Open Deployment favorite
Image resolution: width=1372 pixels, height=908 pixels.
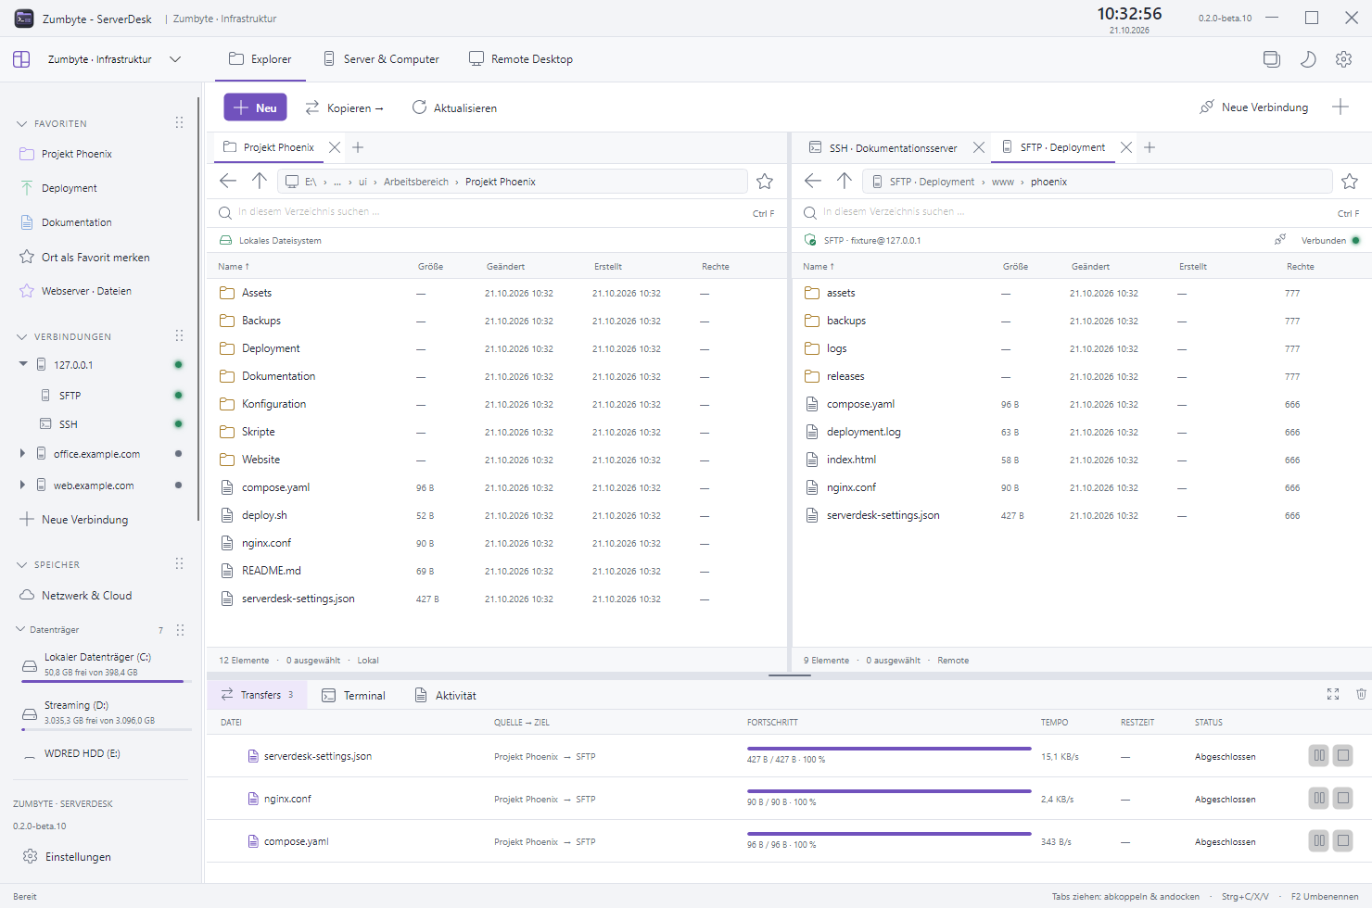tap(70, 188)
